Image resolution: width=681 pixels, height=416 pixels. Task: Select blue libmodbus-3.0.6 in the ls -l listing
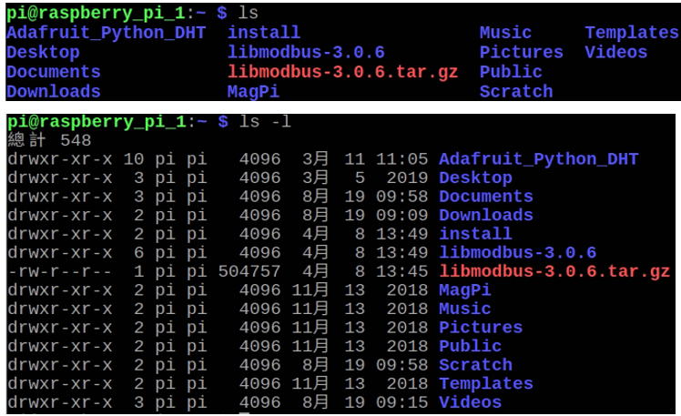518,253
